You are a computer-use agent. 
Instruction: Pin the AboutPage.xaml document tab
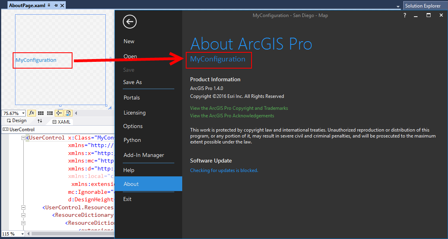coord(56,5)
